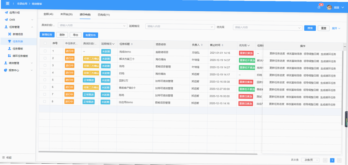Click the 删除 button
This screenshot has width=348, height=165.
tap(62, 35)
